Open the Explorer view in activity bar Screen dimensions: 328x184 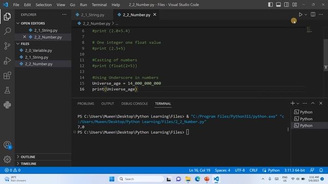coord(7,16)
